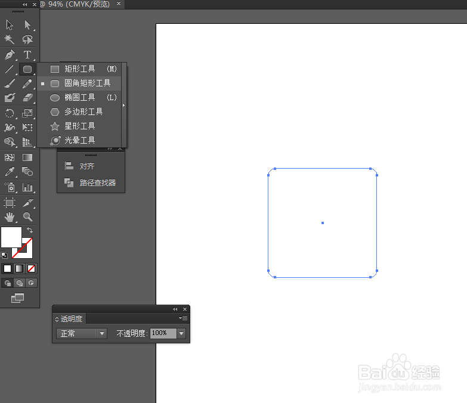The image size is (467, 403).
Task: Select the Rotate tool
Action: [x=10, y=113]
